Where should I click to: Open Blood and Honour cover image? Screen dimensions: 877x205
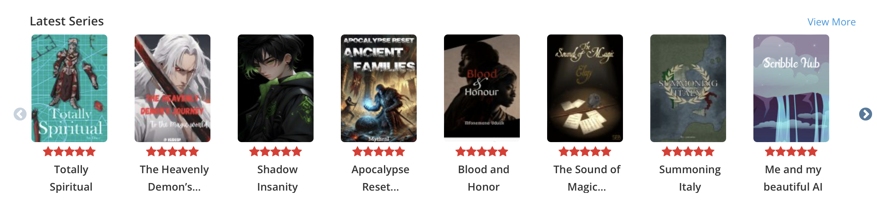coord(482,88)
